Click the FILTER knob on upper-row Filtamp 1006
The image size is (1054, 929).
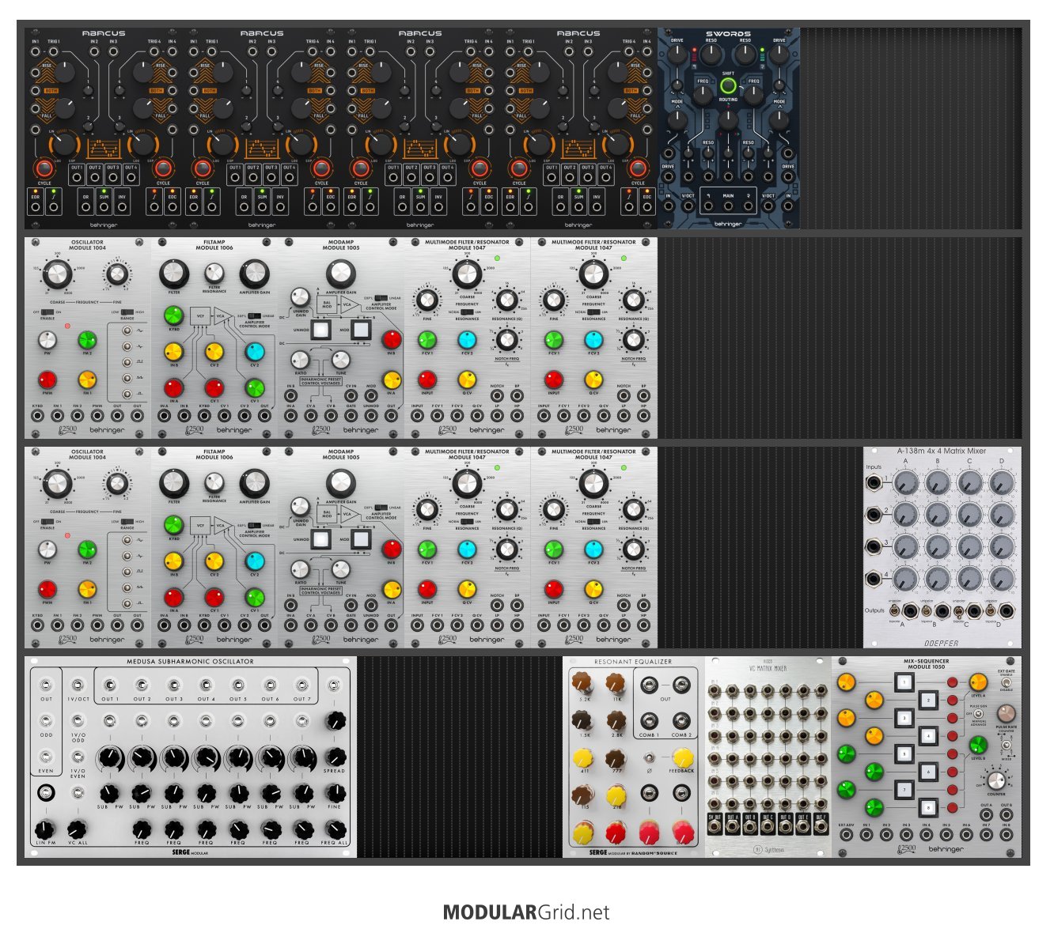174,274
